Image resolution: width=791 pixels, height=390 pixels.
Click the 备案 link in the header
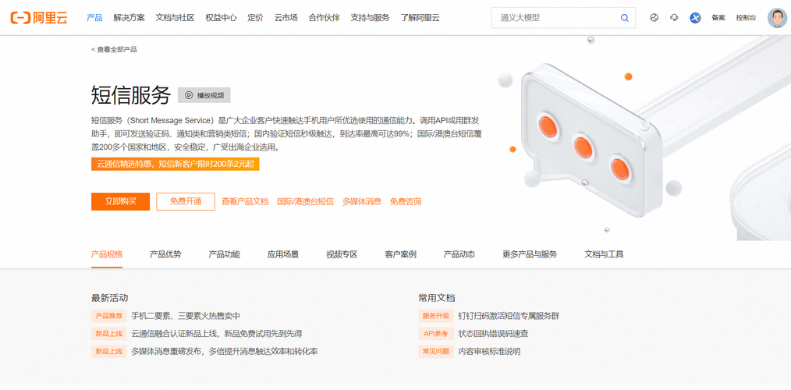(718, 18)
